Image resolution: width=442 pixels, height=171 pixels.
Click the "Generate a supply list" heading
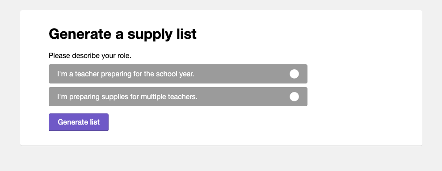coord(122,34)
